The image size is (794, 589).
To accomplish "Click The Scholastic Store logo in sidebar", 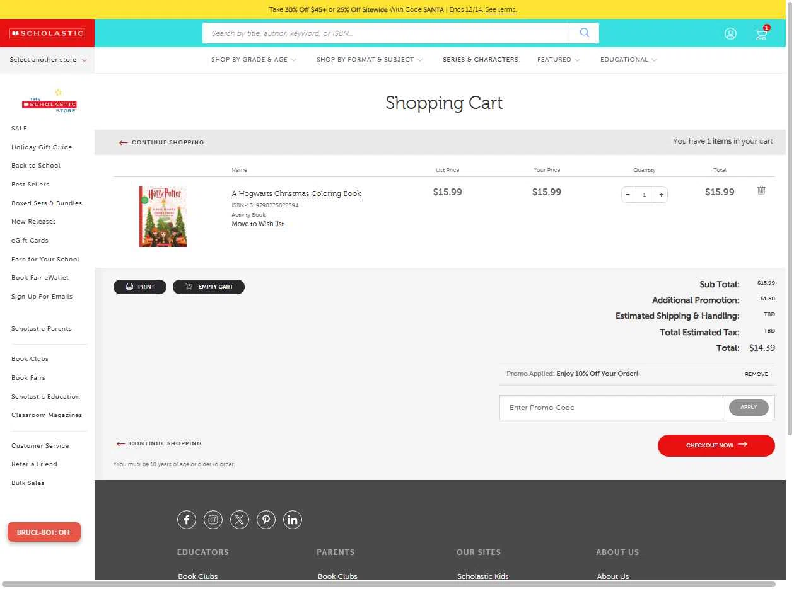I will [x=49, y=101].
